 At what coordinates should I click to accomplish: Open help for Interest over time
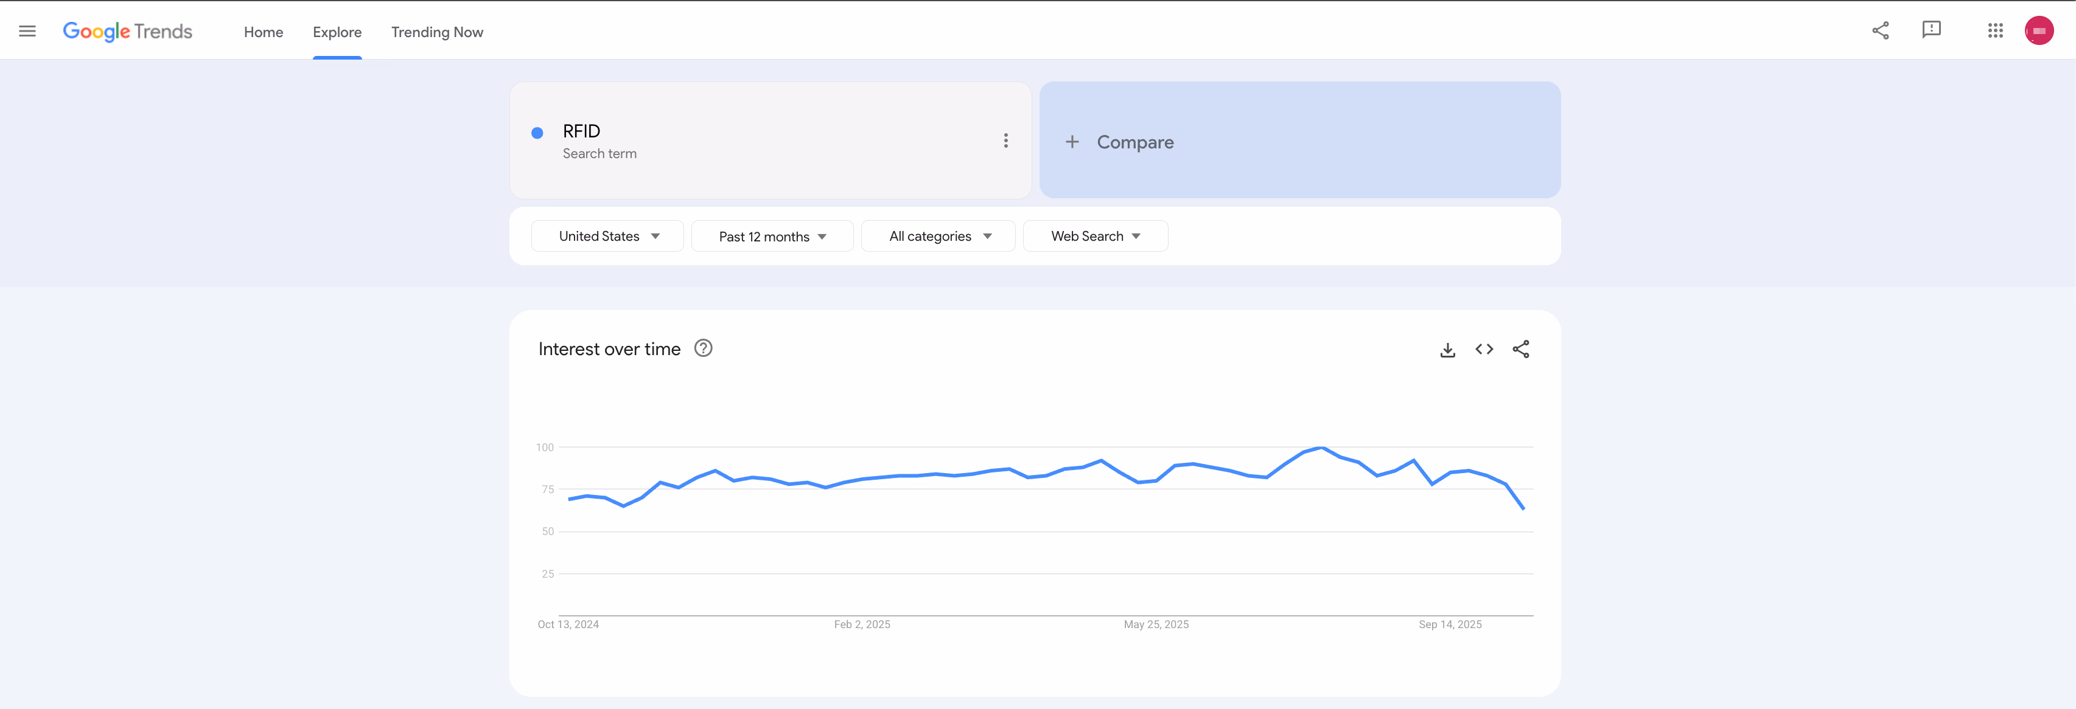coord(703,348)
